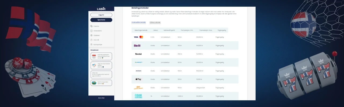This screenshot has width=344, height=107.
Task: Switch to the Uttaksmetoder tab
Action: coord(155,22)
